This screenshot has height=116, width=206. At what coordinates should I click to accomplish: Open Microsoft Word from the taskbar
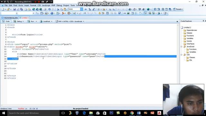(139, 113)
